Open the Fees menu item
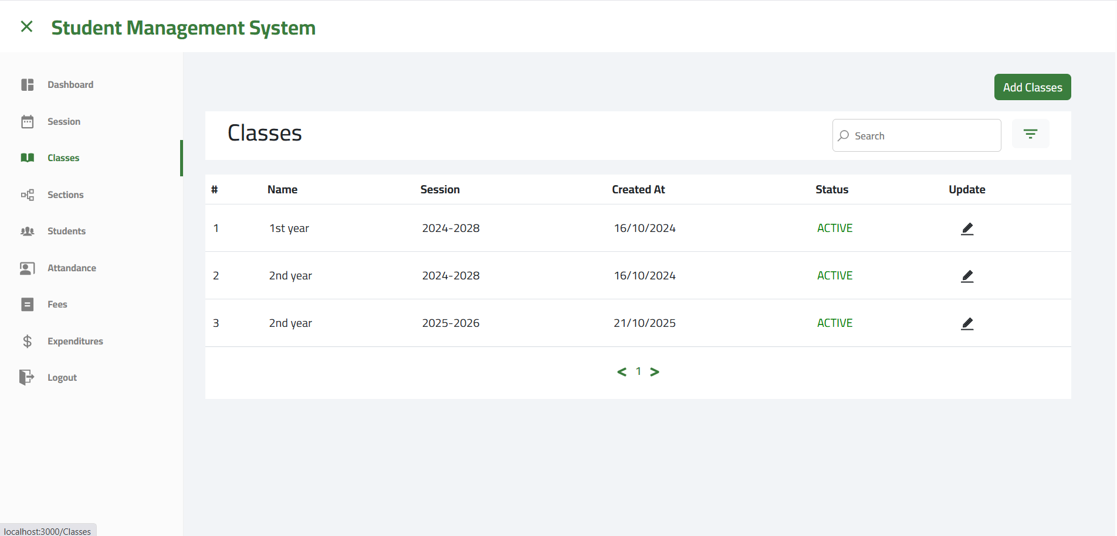The height and width of the screenshot is (536, 1117). tap(57, 305)
